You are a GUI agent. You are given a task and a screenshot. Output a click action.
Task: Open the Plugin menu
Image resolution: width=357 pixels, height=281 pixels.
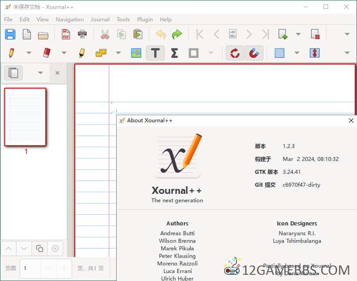tap(145, 20)
